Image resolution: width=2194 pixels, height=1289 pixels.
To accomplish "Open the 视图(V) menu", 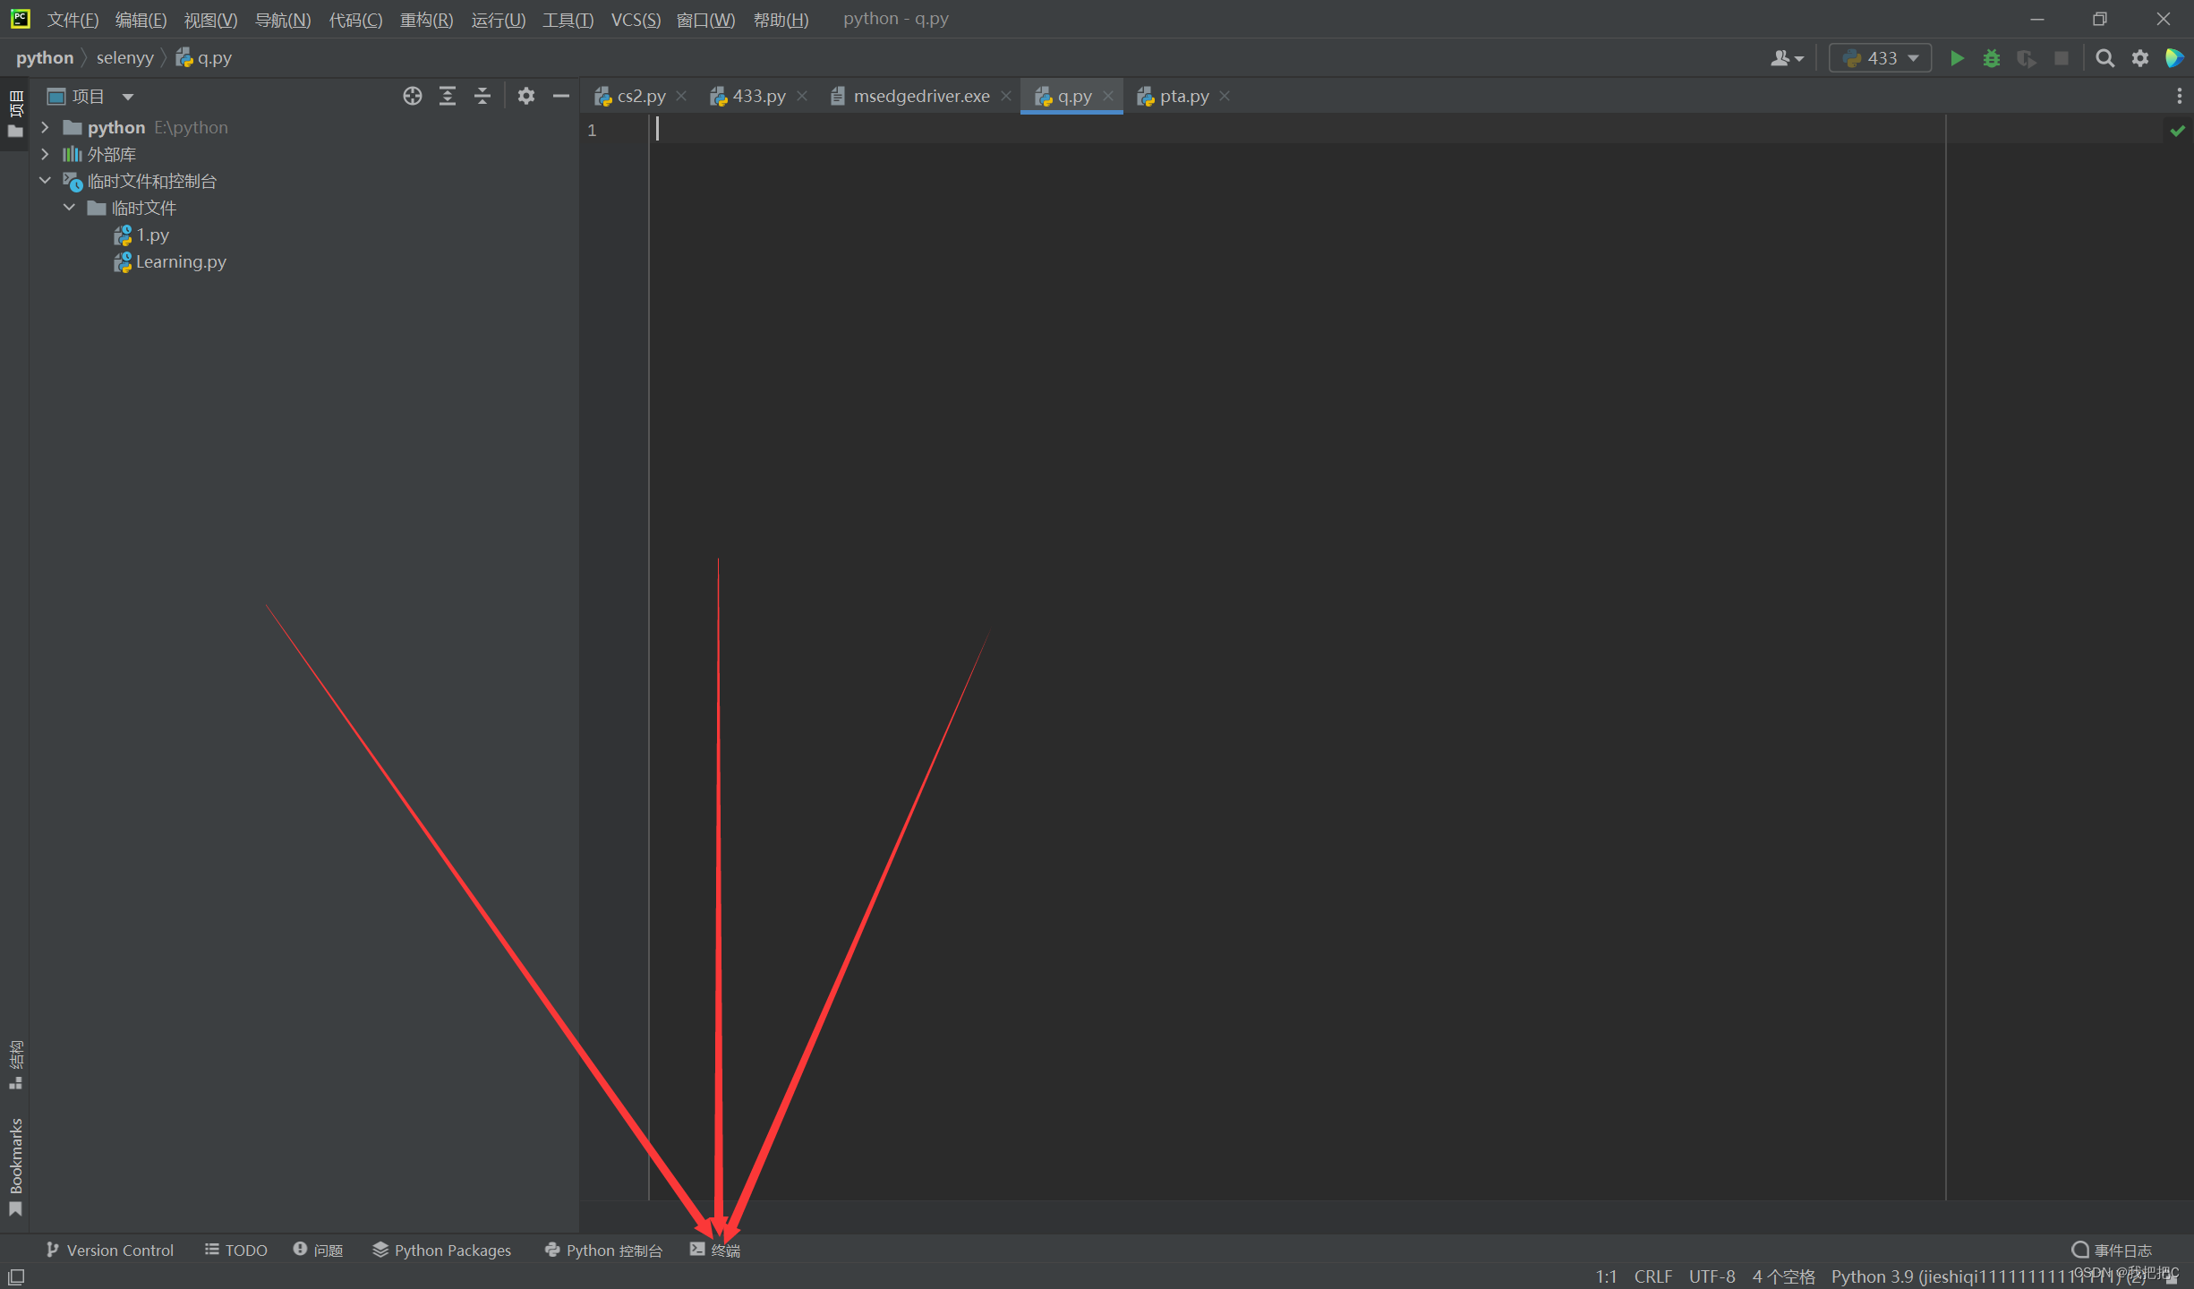I will point(210,20).
